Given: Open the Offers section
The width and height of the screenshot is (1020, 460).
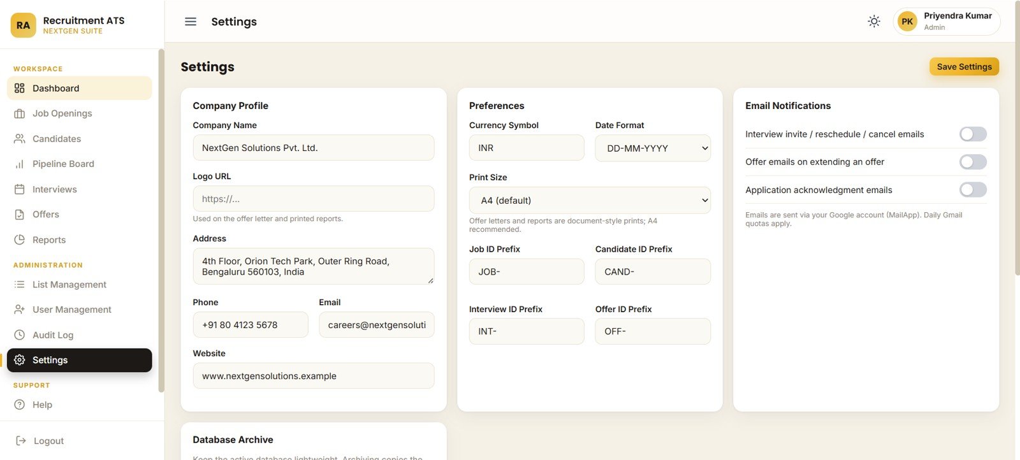Looking at the screenshot, I should click(x=80, y=215).
